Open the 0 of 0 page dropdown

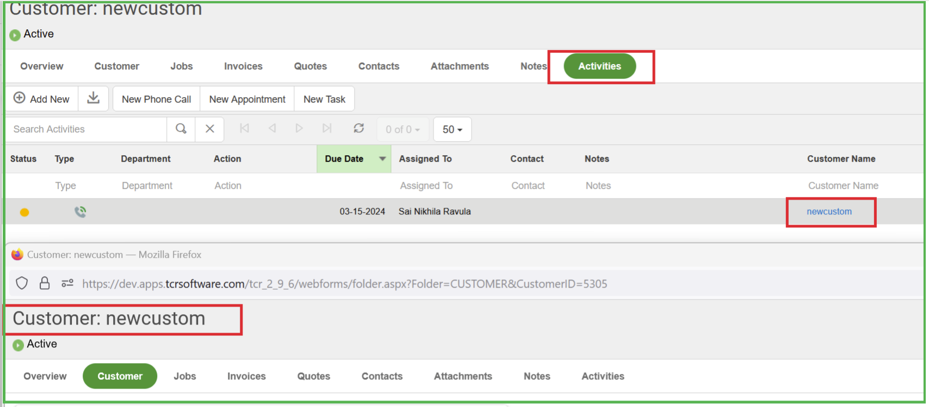click(402, 130)
